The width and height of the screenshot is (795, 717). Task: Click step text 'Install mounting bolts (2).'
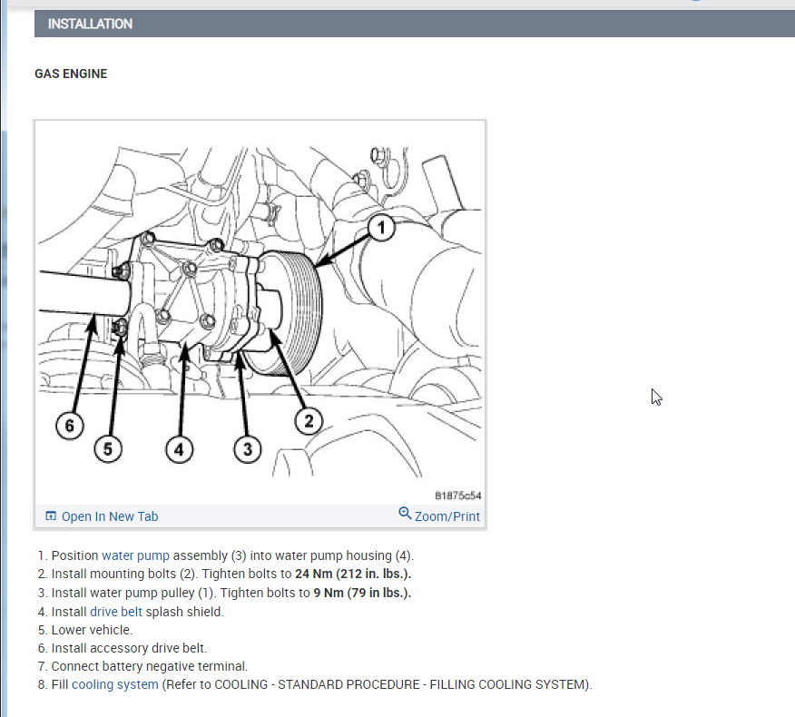point(124,574)
